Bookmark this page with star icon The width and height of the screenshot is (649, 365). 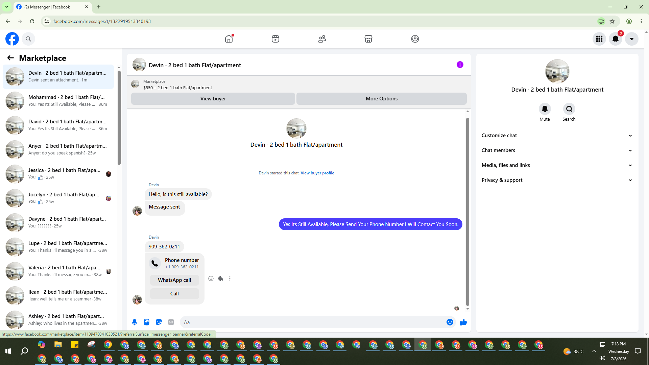[x=612, y=21]
